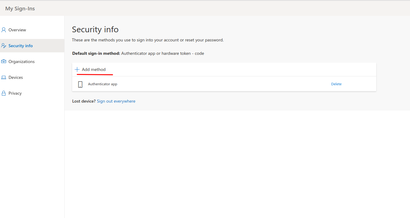Select the Authenticator app row label

pos(102,84)
